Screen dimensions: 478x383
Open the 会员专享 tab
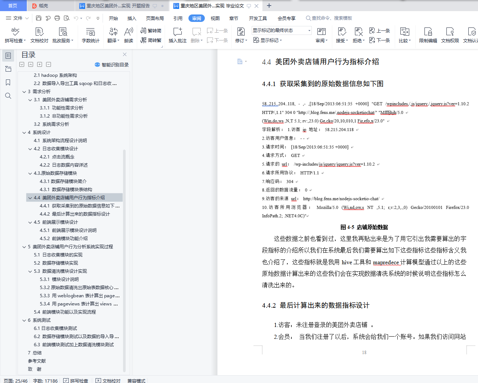[x=287, y=18]
